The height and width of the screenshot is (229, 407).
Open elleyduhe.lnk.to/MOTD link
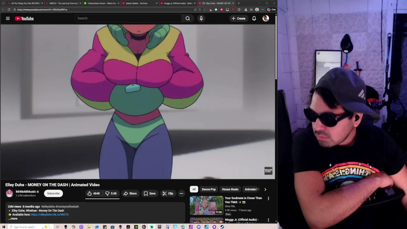50,214
